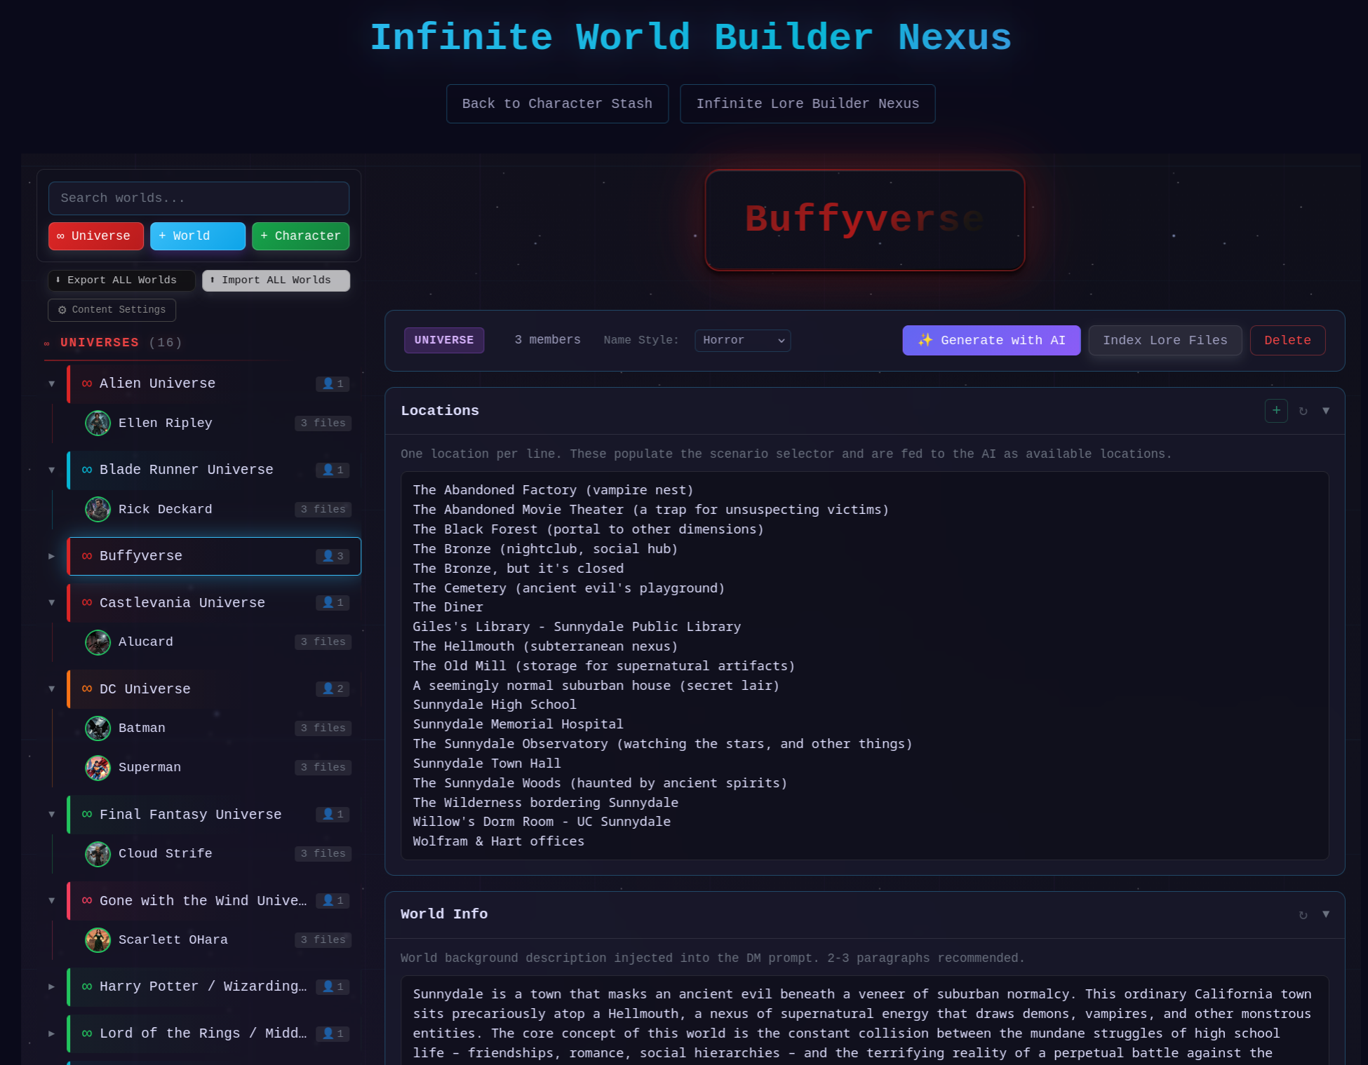Viewport: 1368px width, 1065px height.
Task: Click the Harry Potter member count badge
Action: 333,986
